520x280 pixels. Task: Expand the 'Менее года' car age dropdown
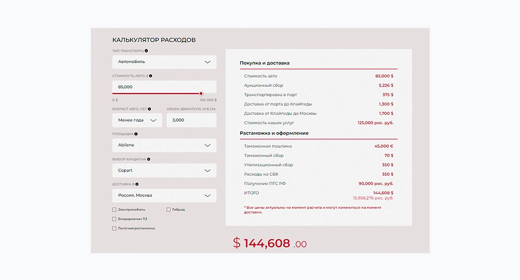tap(137, 121)
